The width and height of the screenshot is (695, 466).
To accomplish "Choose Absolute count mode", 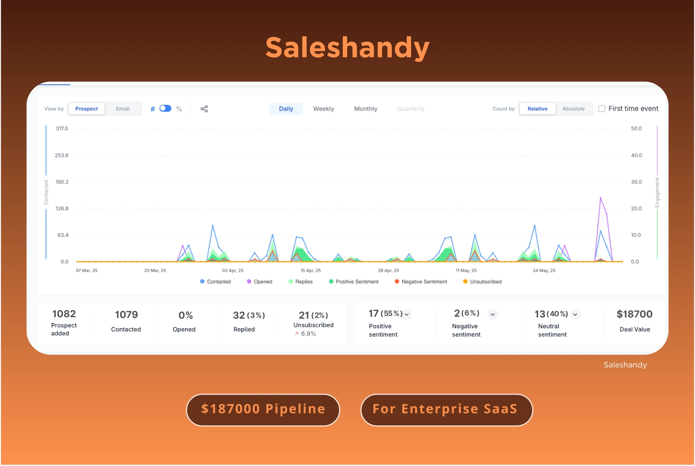I will [x=573, y=109].
